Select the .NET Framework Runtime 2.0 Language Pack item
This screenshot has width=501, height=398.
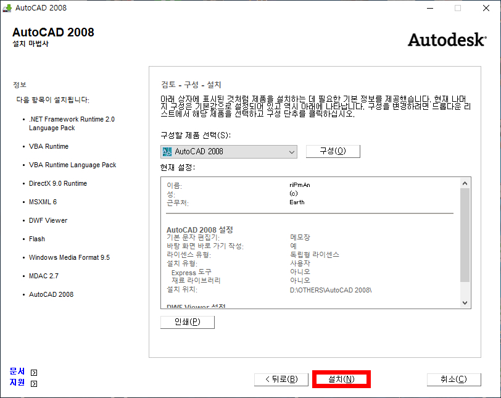72,123
